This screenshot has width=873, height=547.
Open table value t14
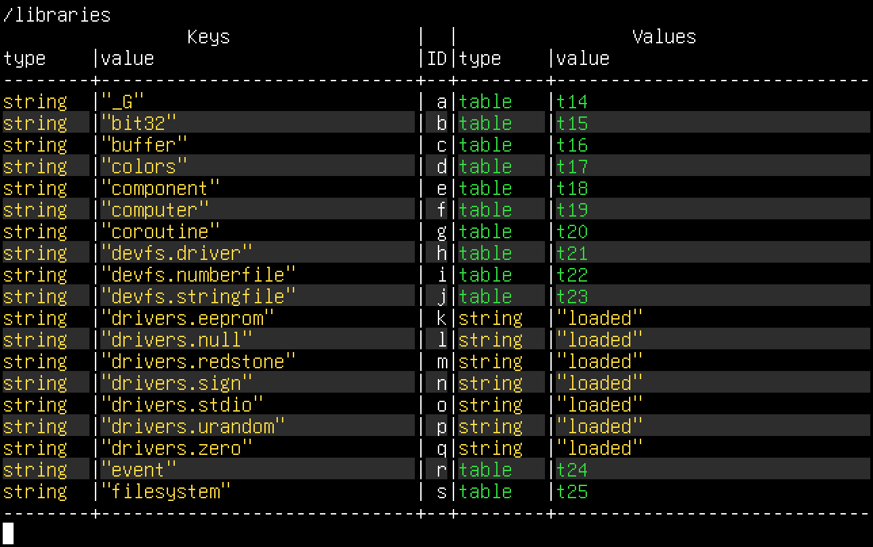pos(572,102)
